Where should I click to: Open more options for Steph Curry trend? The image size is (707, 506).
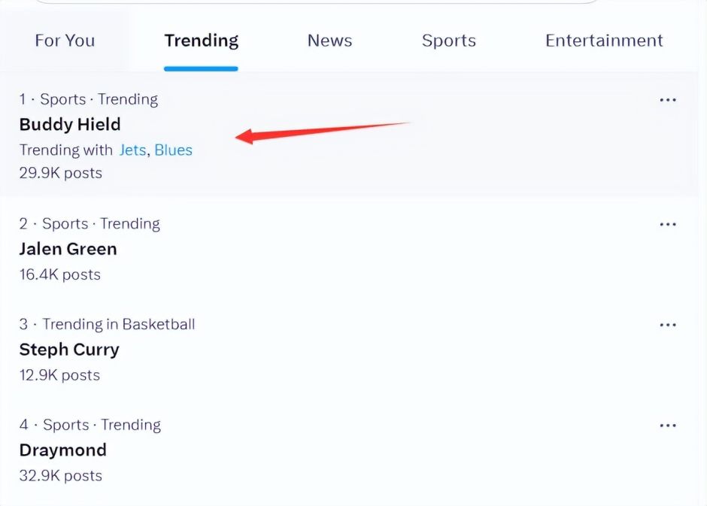(x=667, y=325)
